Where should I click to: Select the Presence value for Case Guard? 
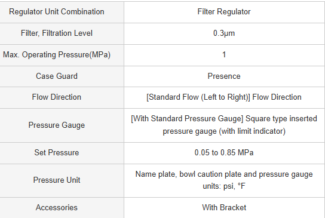click(224, 76)
